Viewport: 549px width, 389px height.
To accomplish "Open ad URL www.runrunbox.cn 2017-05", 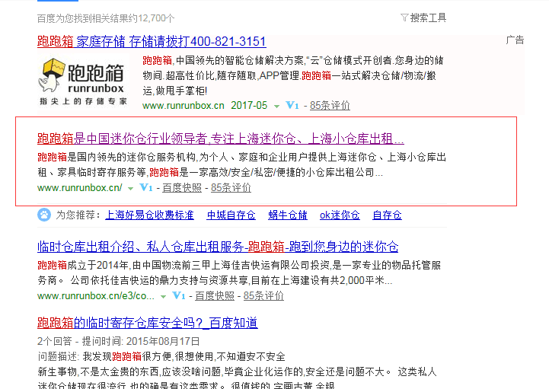I will (205, 105).
